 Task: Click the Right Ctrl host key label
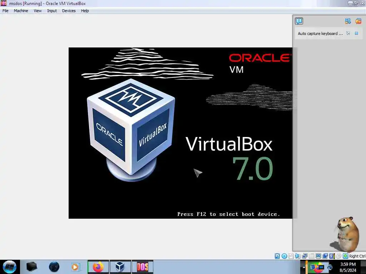tap(357, 256)
